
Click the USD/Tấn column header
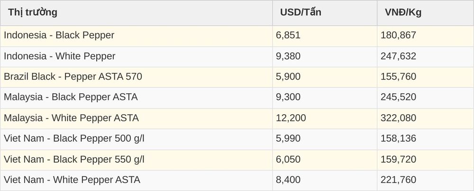point(325,13)
